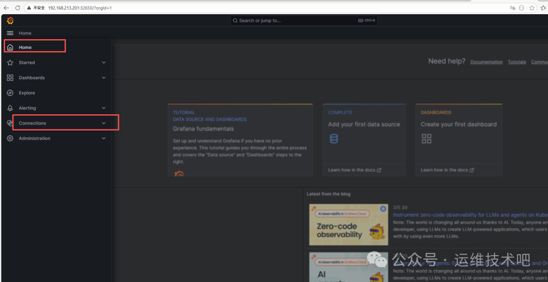Screen dimensions: 548x282
Task: Click the Administration gear icon
Action: [10, 138]
